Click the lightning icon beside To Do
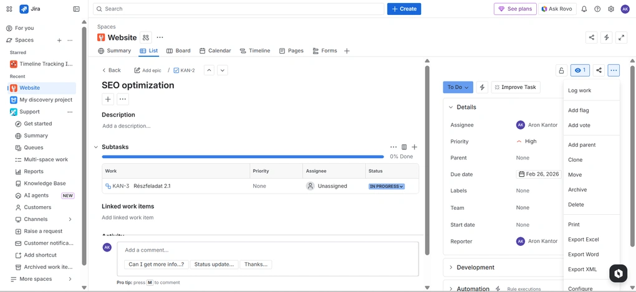636x292 pixels. (482, 87)
